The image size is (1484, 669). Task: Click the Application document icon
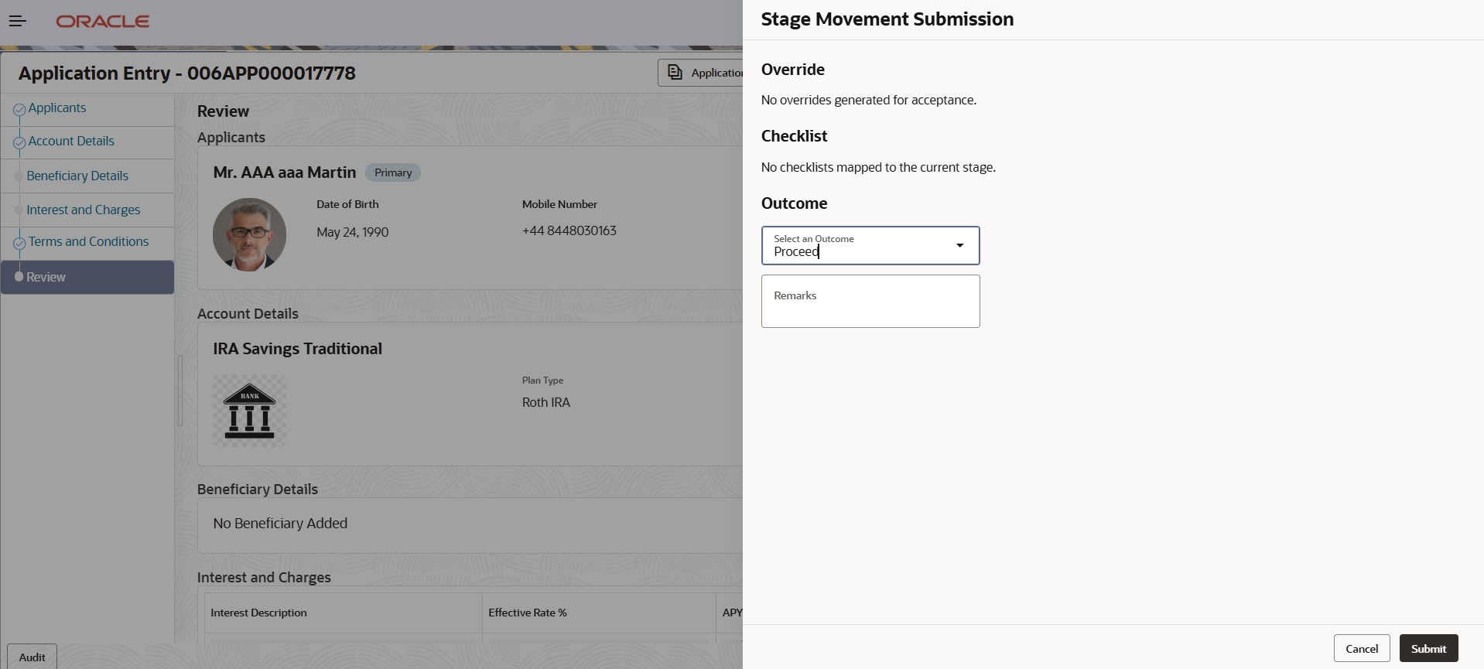tap(675, 72)
